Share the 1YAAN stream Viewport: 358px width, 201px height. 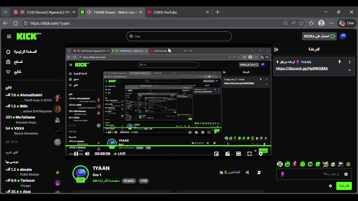click(247, 172)
